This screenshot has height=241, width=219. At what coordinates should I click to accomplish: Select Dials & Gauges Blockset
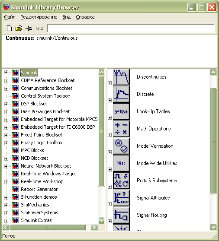pos(45,111)
